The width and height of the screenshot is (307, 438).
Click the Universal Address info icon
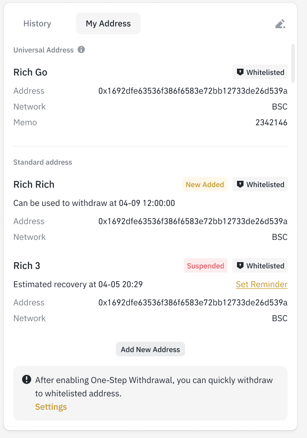(81, 50)
